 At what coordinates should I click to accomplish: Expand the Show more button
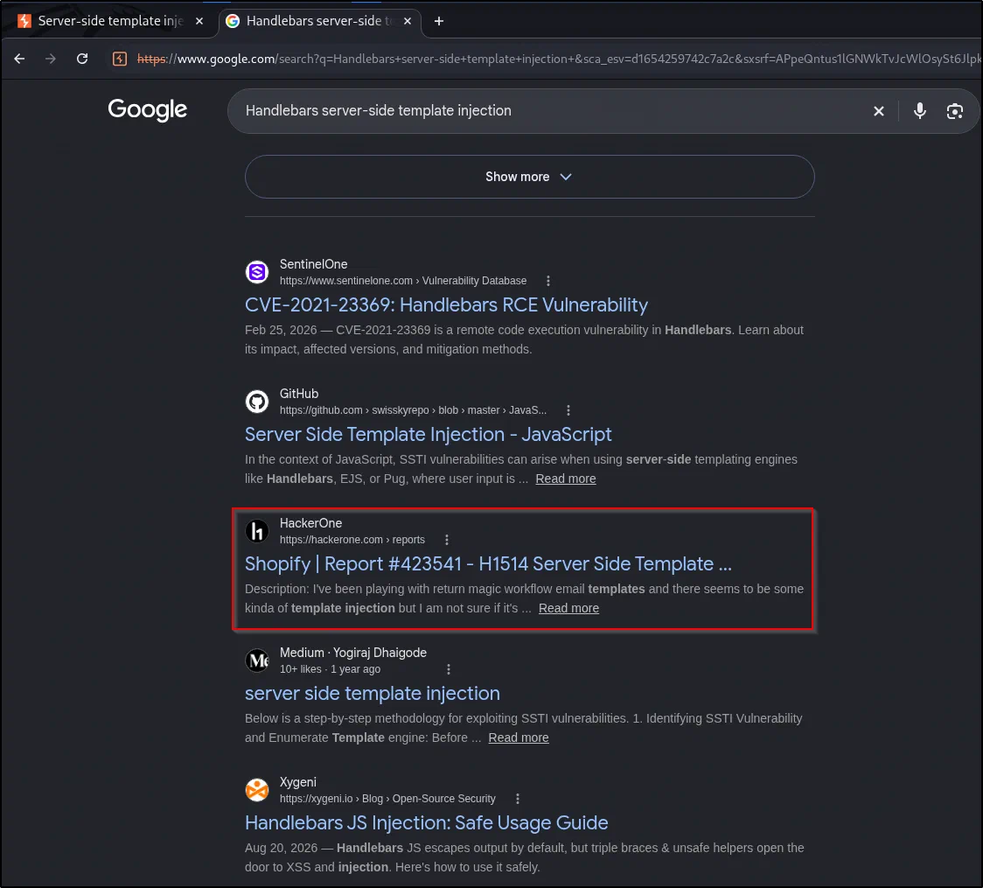530,177
